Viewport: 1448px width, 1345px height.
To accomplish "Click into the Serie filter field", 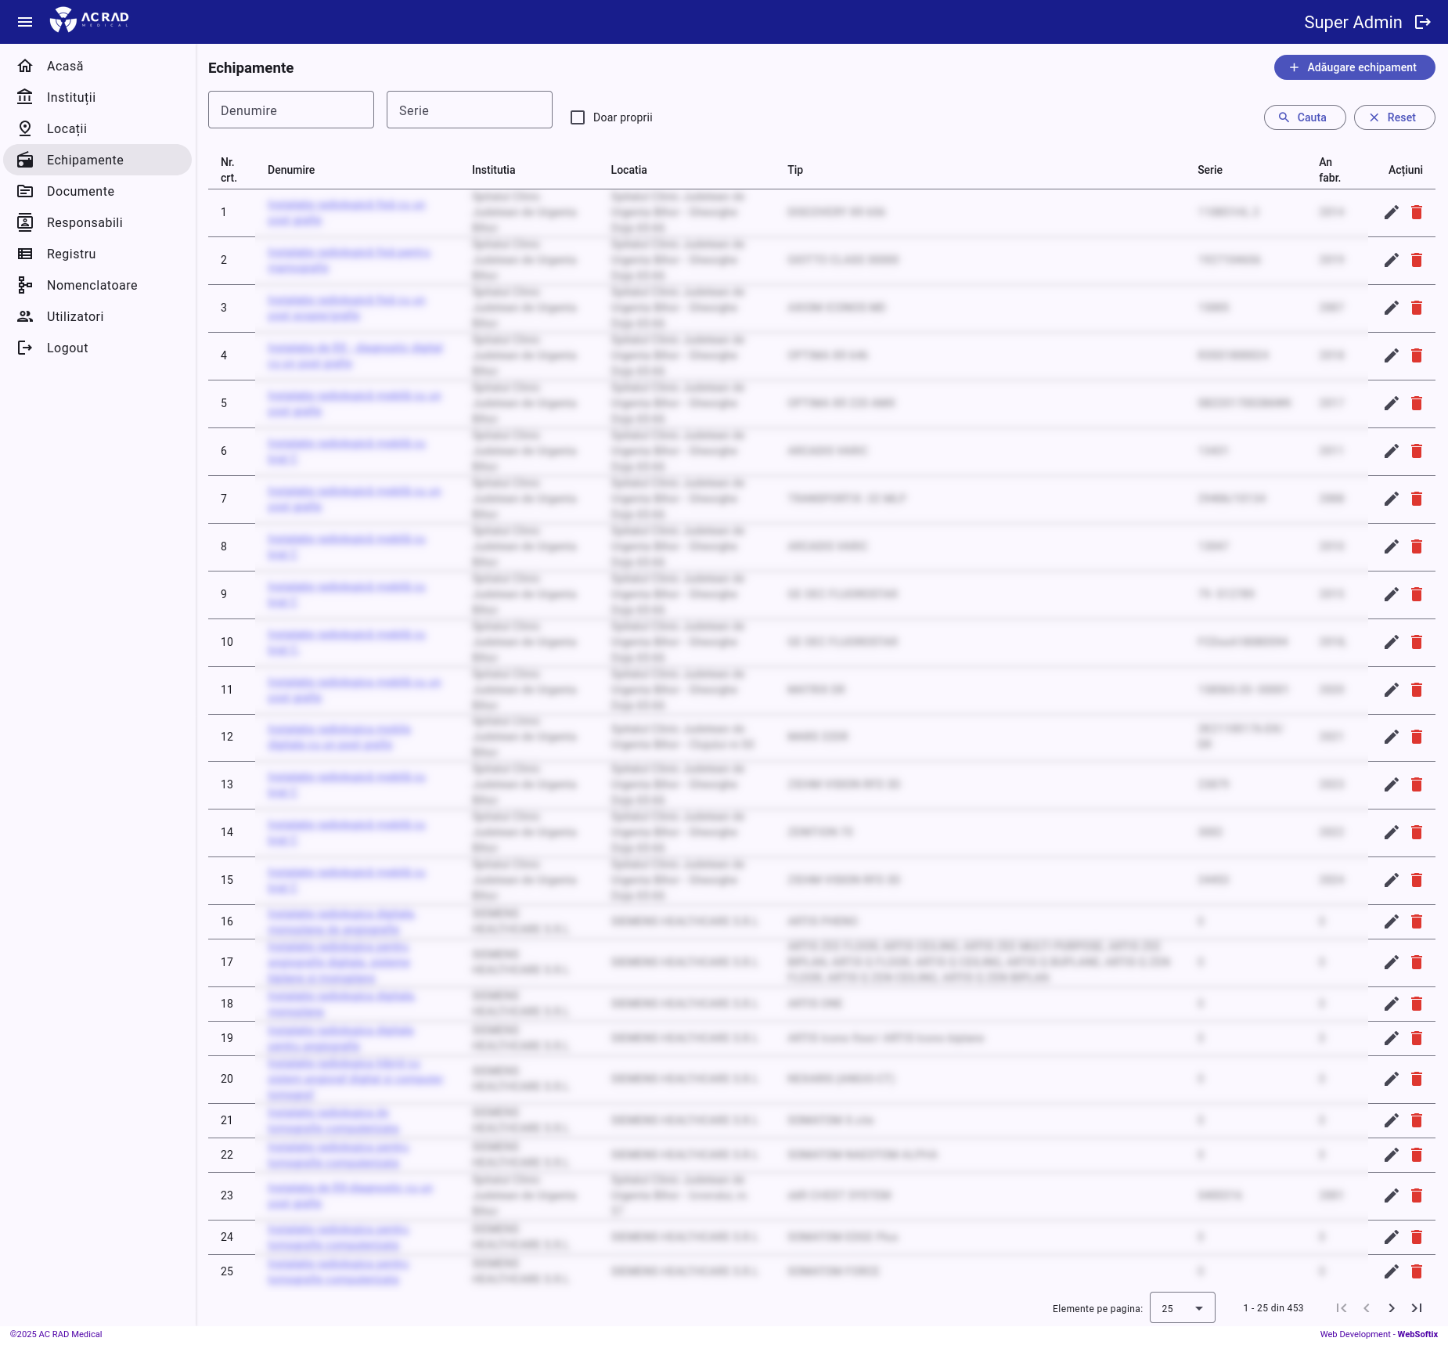I will point(470,110).
